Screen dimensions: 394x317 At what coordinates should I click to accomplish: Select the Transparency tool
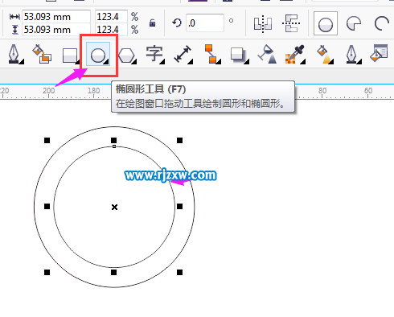pos(267,54)
